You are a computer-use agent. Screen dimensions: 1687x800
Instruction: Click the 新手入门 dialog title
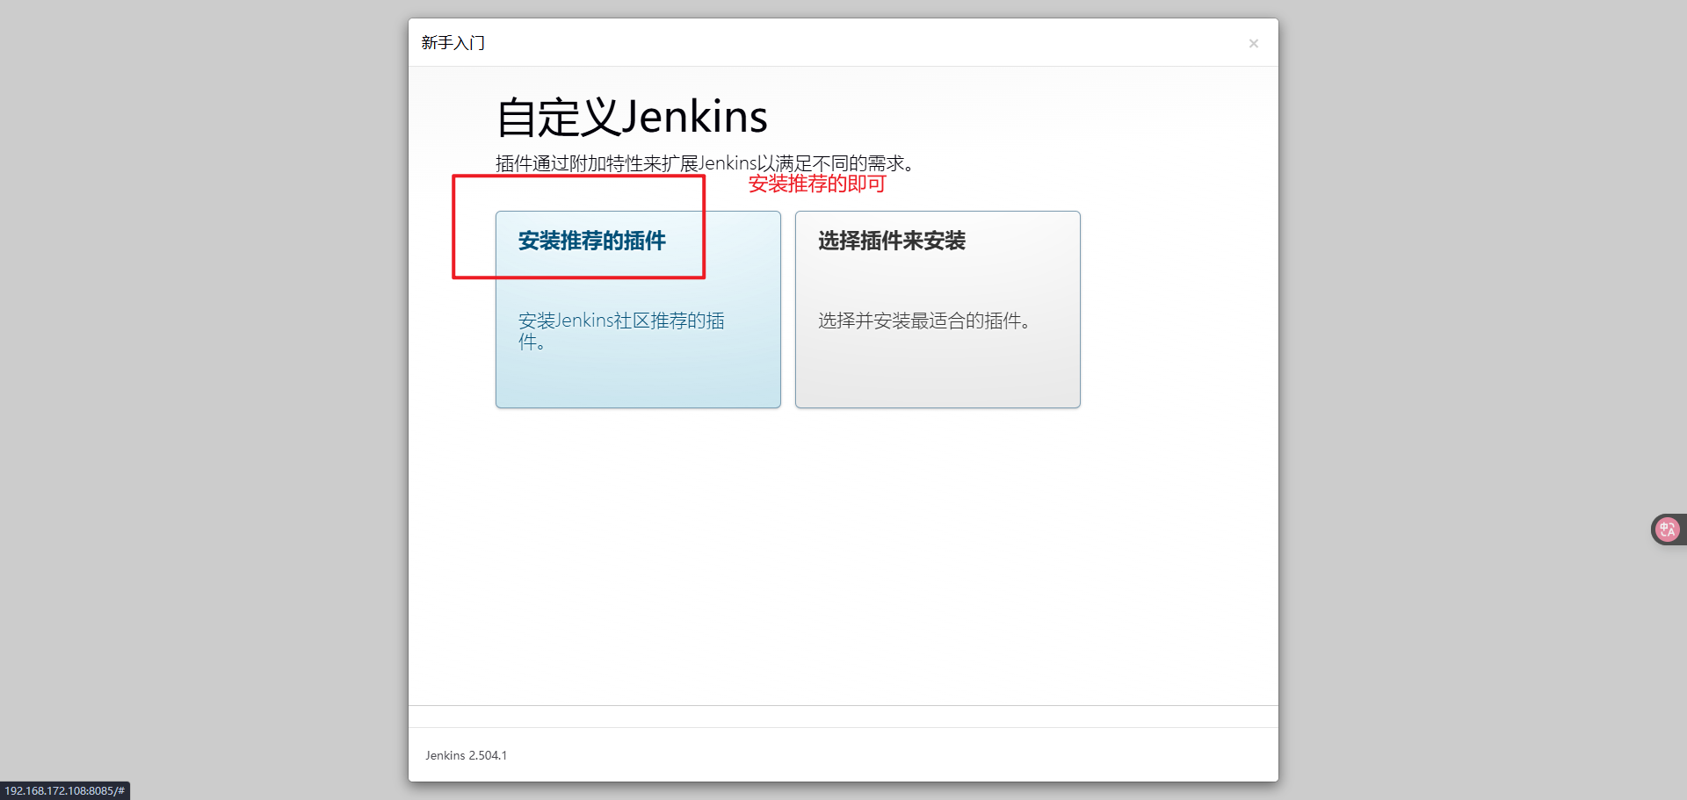(x=453, y=43)
